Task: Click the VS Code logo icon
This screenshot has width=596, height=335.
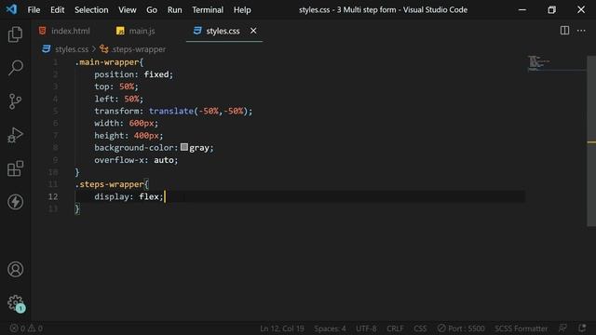Action: 11,9
